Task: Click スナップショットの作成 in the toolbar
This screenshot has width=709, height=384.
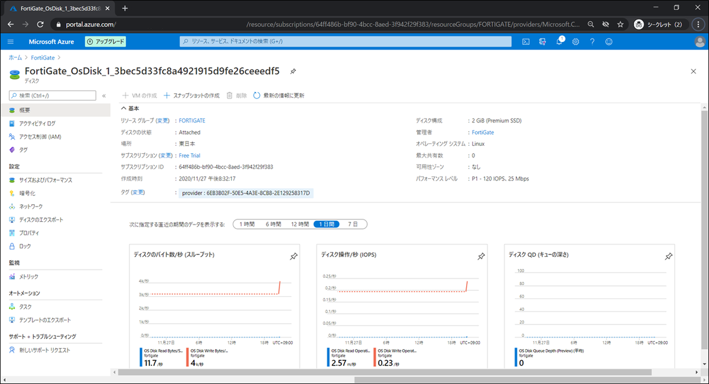Action: [x=191, y=95]
